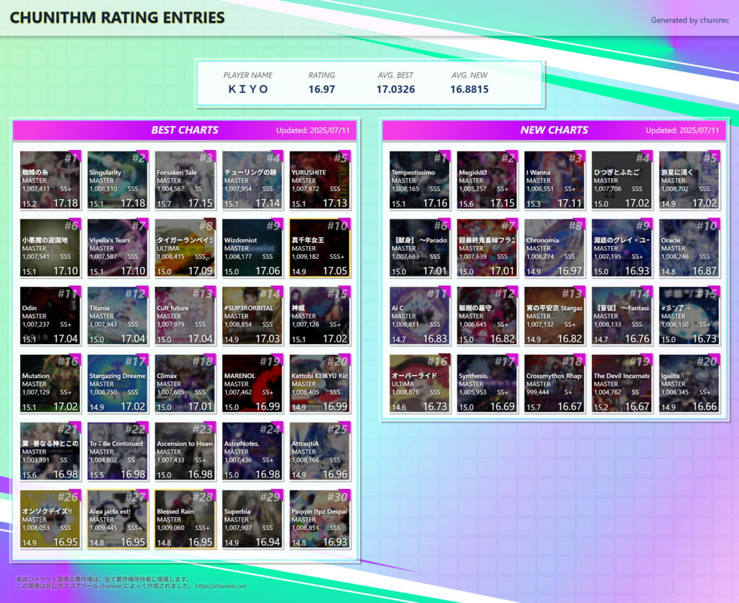Click the Titania chart card

(117, 316)
